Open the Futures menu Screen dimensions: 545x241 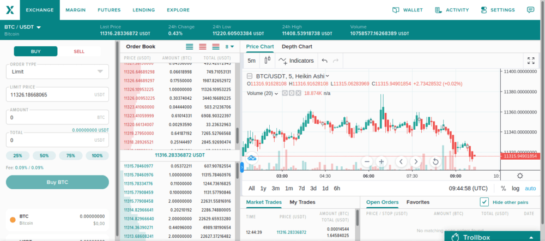(109, 10)
